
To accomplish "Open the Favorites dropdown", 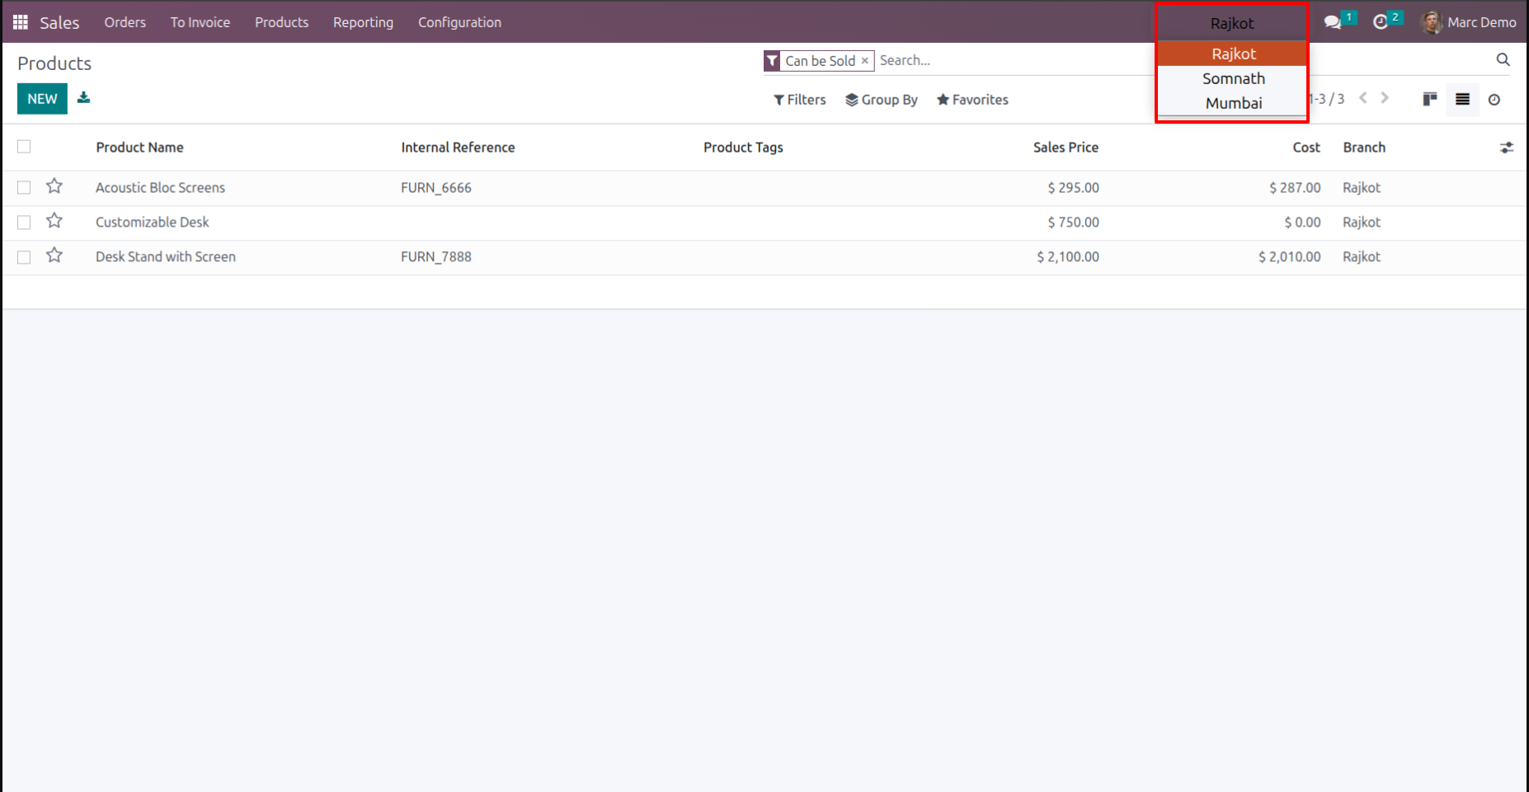I will click(x=972, y=100).
